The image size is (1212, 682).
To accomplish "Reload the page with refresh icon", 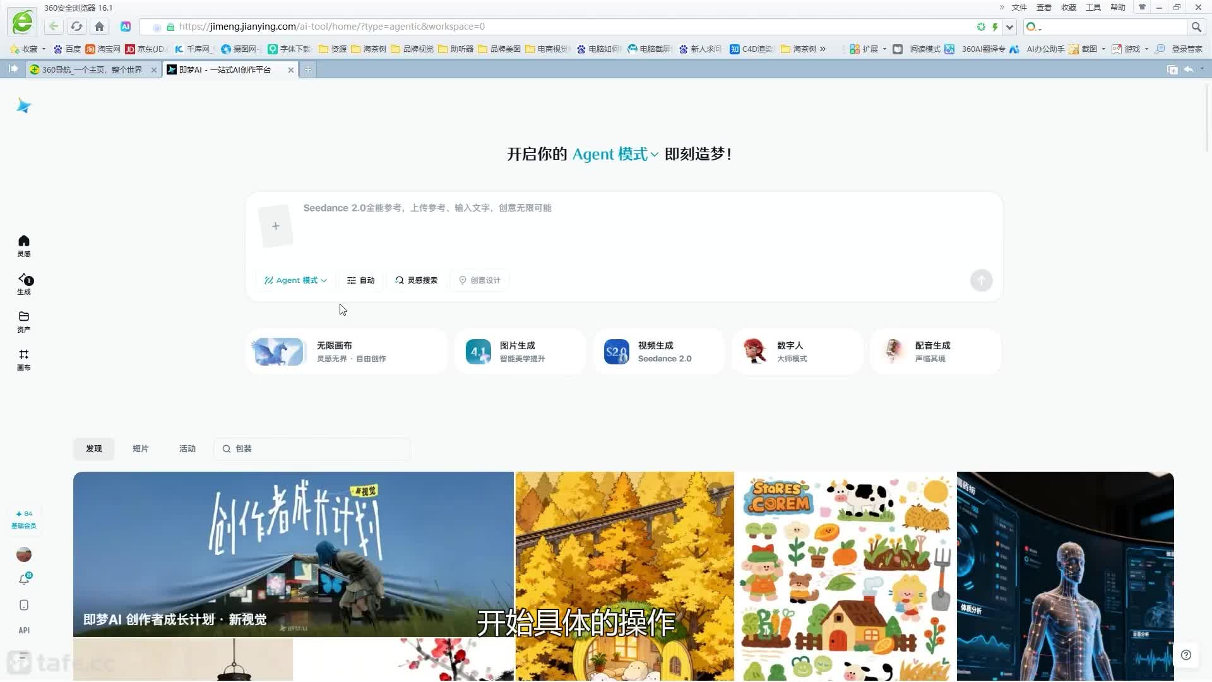I will pyautogui.click(x=76, y=27).
